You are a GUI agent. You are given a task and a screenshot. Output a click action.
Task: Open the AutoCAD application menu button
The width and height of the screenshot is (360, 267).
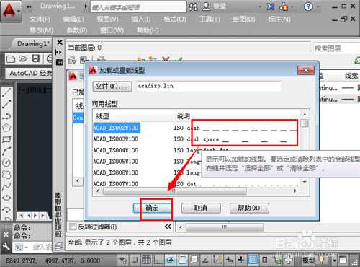coord(12,12)
